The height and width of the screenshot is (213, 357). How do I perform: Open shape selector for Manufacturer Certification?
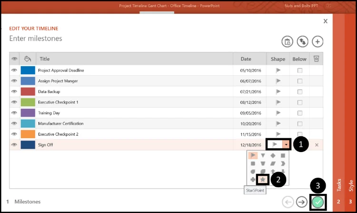click(278, 123)
